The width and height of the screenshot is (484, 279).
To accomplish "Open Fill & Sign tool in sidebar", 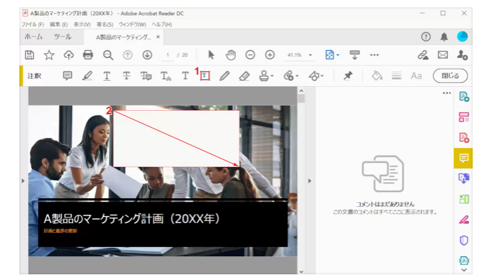I will click(x=464, y=220).
